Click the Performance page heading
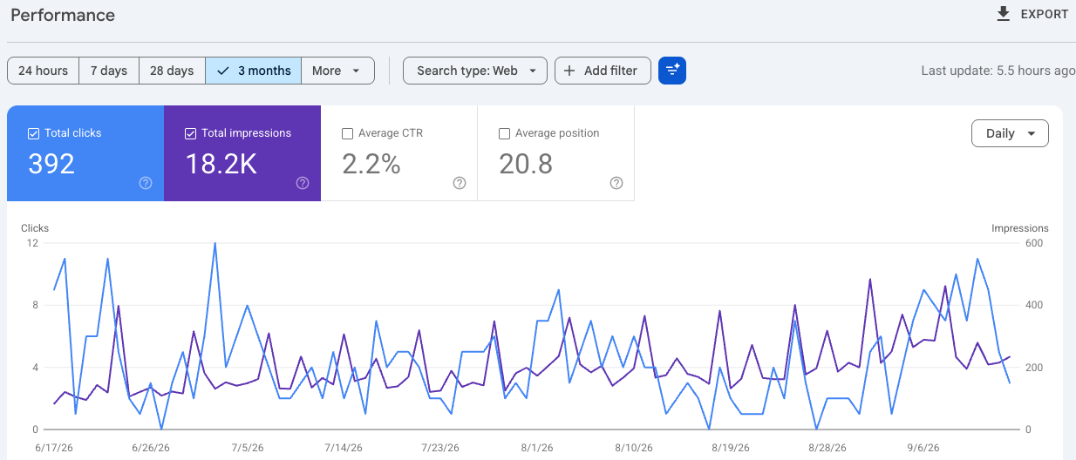1076x460 pixels. coord(63,15)
